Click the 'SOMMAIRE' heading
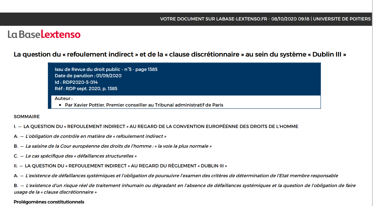 click(x=27, y=117)
